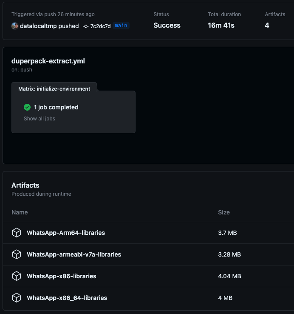The height and width of the screenshot is (314, 294).
Task: Jump to artifacts via count 4
Action: click(267, 26)
